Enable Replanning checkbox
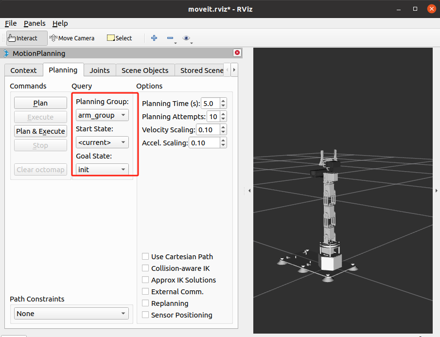Image resolution: width=440 pixels, height=337 pixels. [145, 303]
